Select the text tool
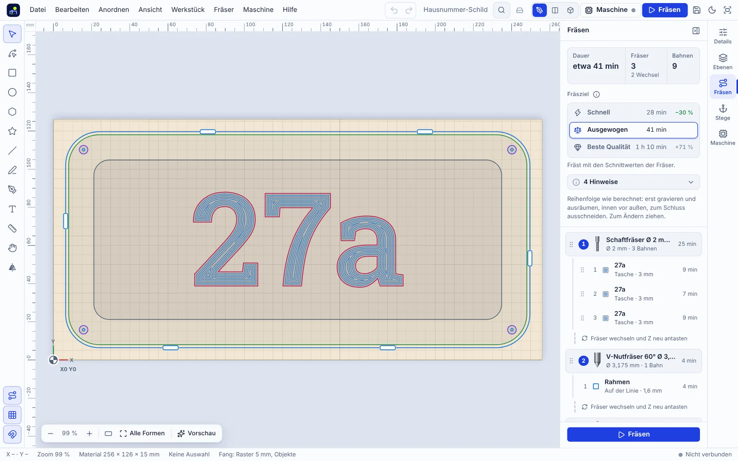Image resolution: width=738 pixels, height=461 pixels. click(12, 209)
